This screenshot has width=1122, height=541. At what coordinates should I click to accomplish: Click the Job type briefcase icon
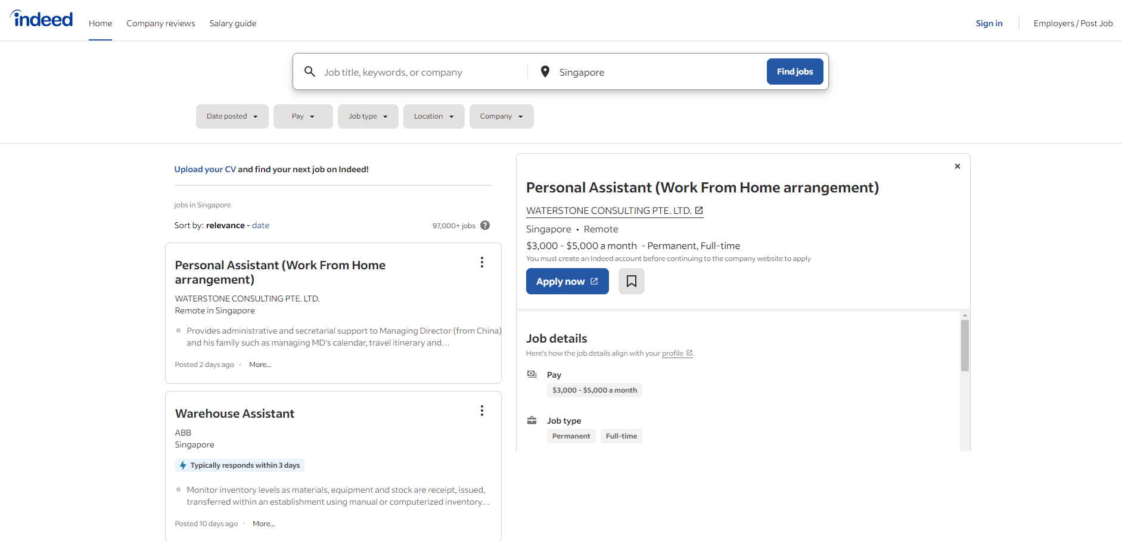tap(532, 420)
